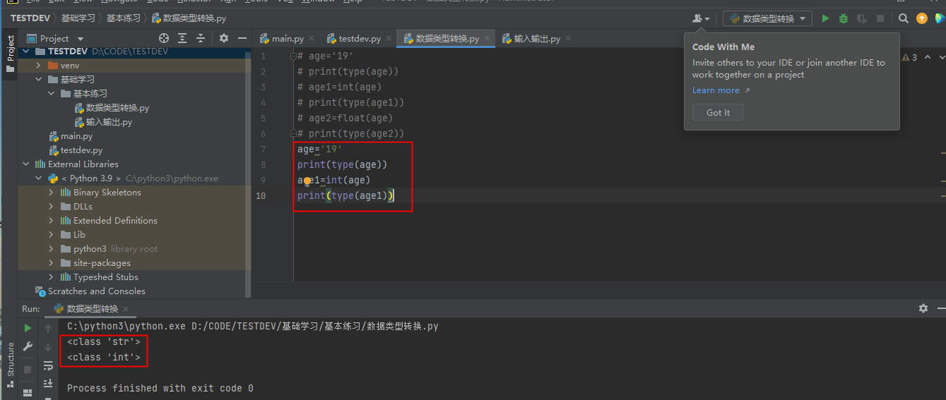The image size is (946, 400).
Task: Click the warnings indicator showing 3
Action: [x=909, y=57]
